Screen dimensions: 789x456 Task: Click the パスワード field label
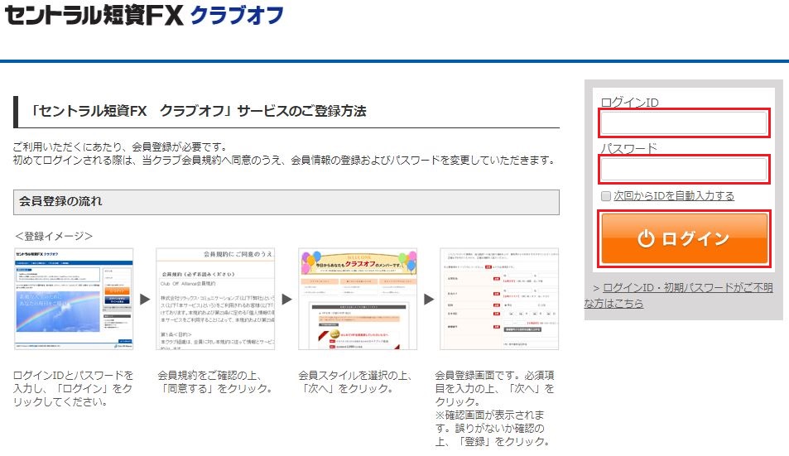coord(629,149)
